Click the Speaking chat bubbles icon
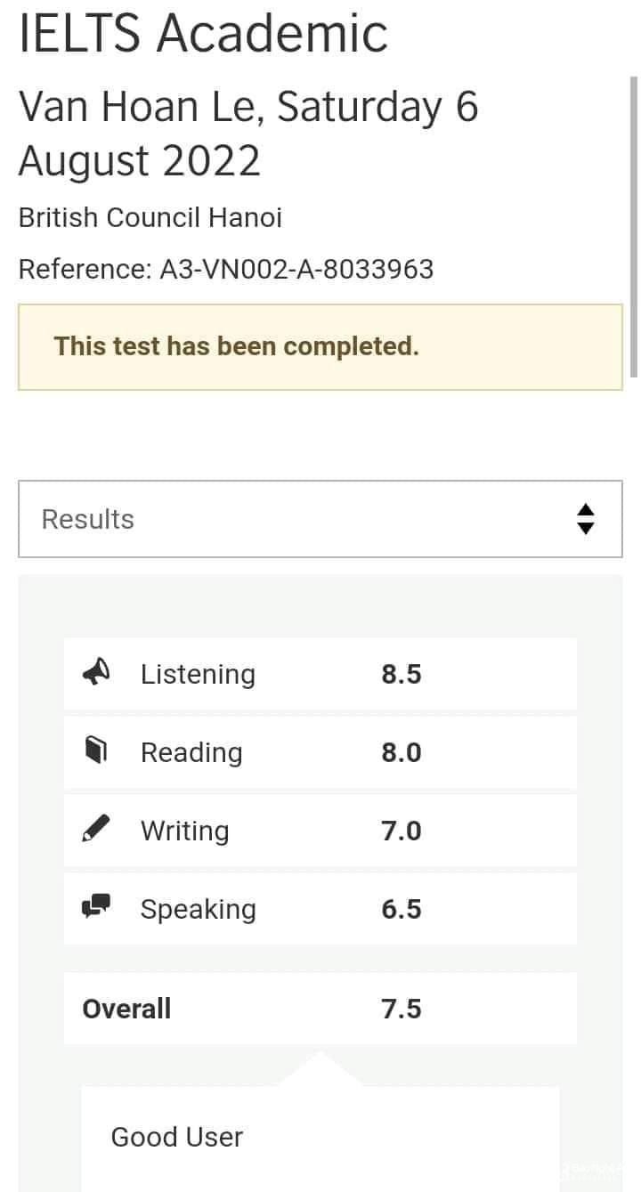641x1192 pixels. click(x=96, y=907)
